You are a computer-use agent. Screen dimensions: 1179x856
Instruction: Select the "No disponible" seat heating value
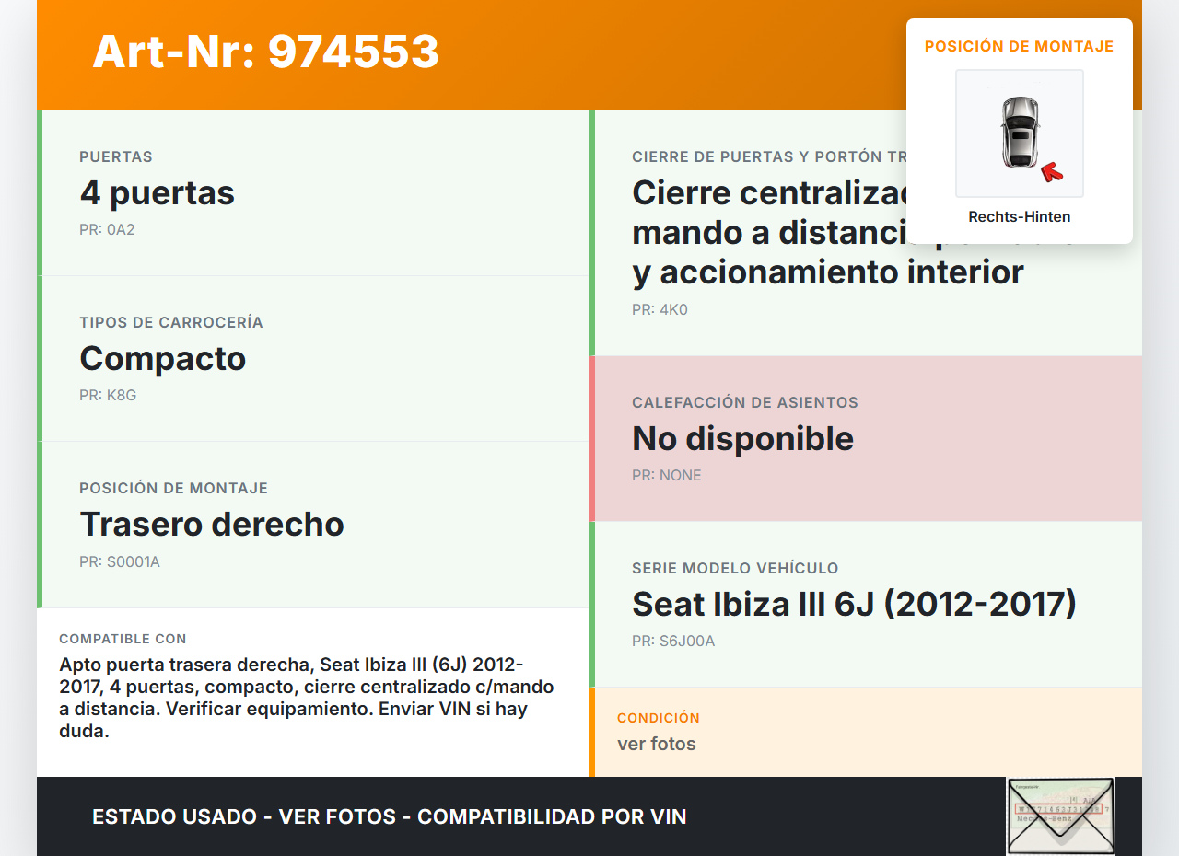[x=743, y=439]
